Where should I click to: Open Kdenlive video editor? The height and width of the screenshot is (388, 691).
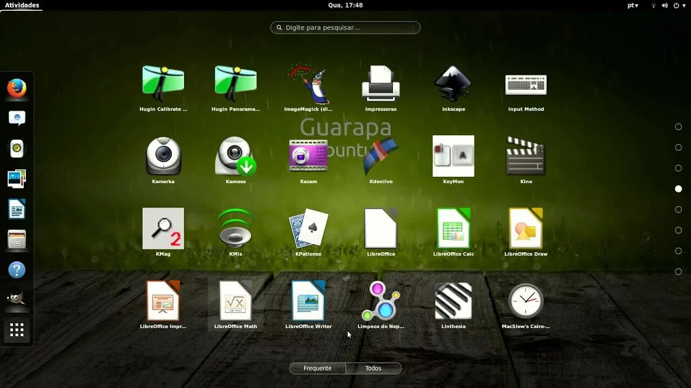(381, 161)
